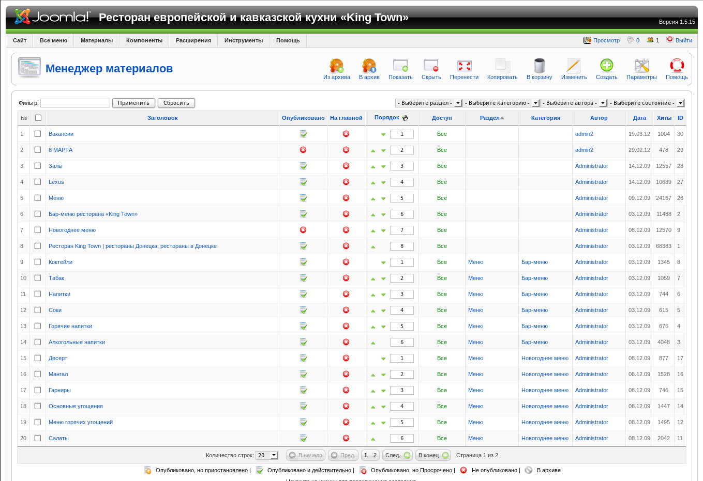The image size is (703, 481).
Task: Open the 'Расширения' menu
Action: (x=193, y=40)
